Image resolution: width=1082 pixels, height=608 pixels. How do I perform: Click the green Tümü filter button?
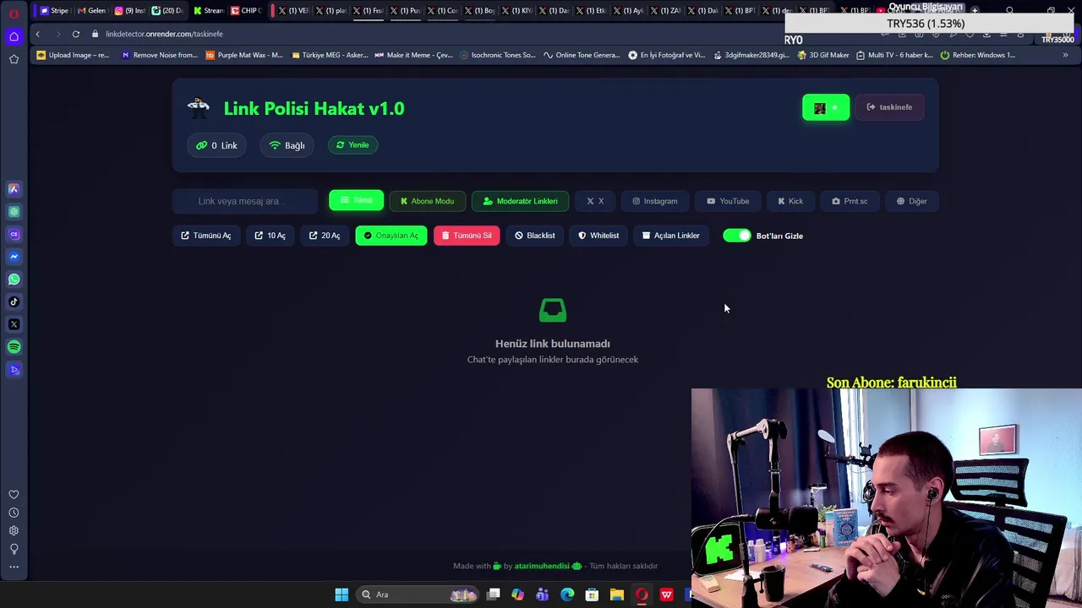tap(356, 200)
